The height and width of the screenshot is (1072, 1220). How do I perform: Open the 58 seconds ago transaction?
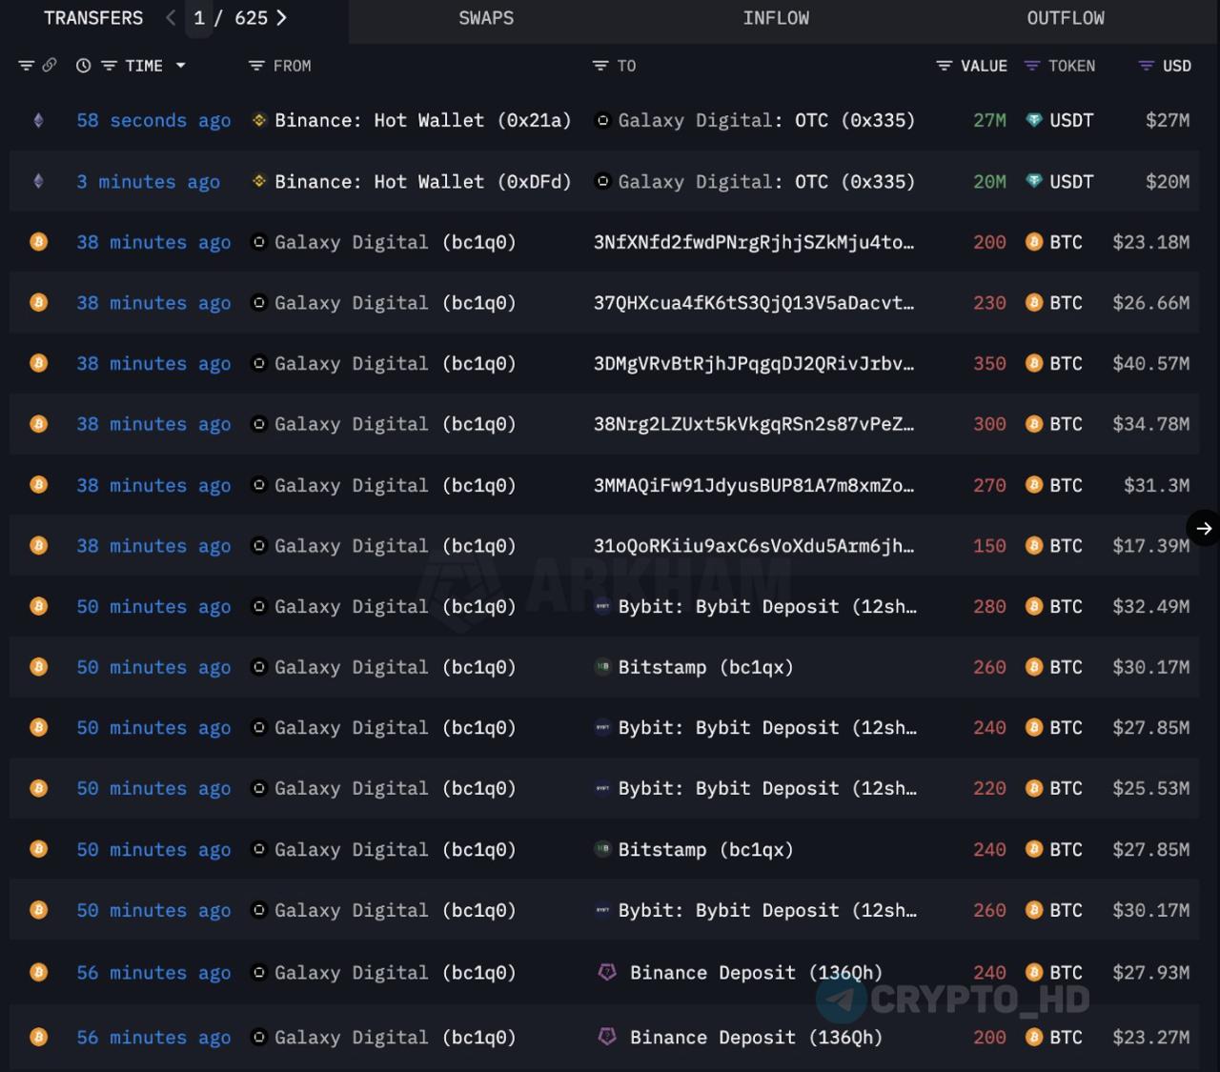[x=153, y=121]
